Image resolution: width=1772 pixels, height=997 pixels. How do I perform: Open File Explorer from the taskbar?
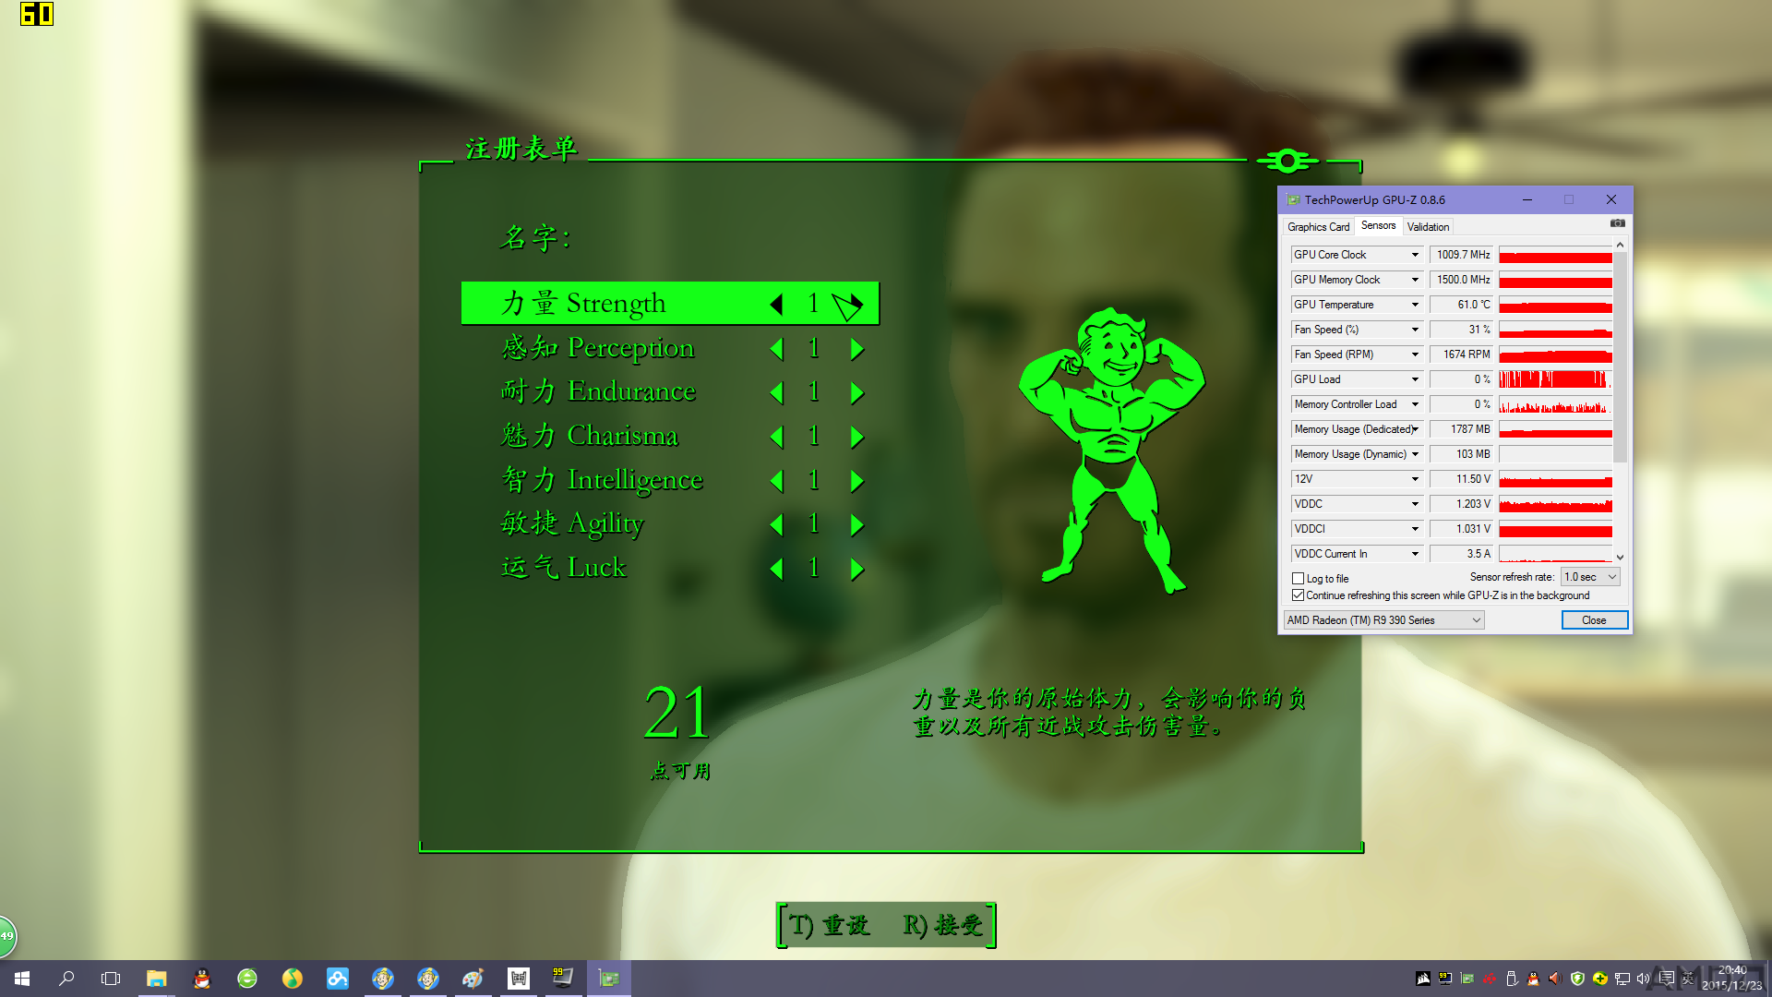156,979
